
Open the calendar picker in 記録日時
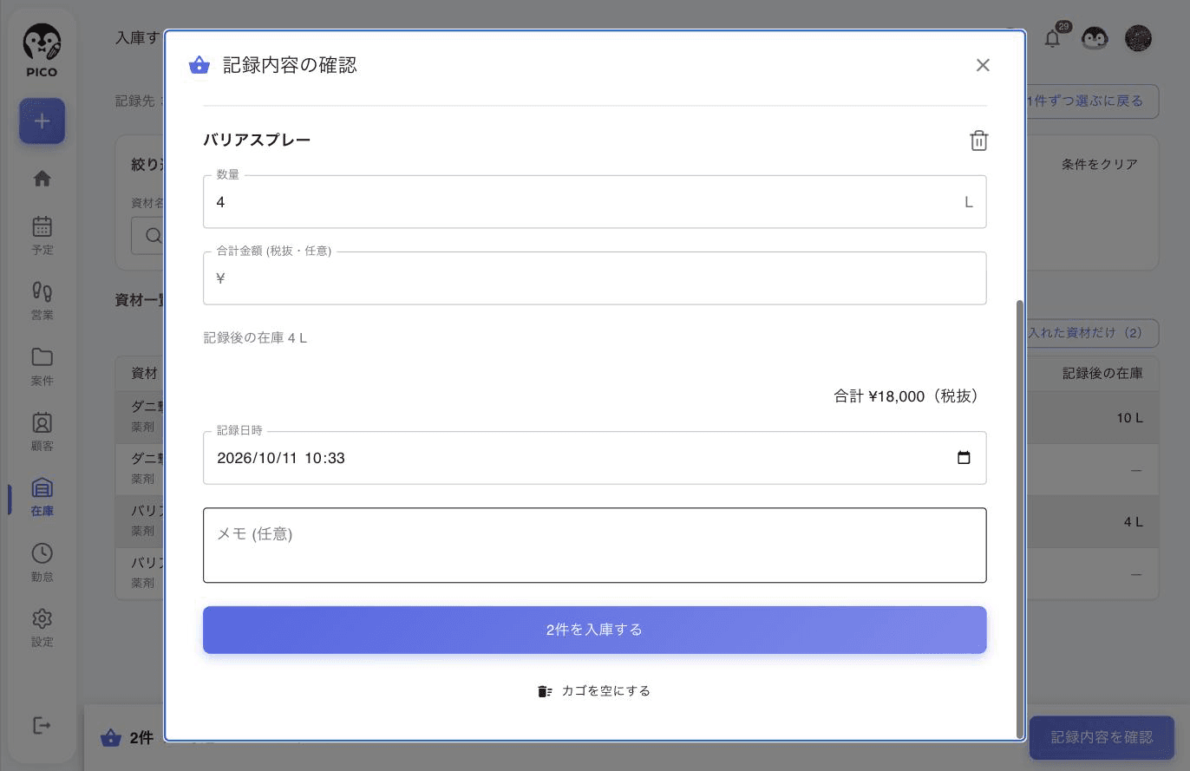[x=964, y=458]
